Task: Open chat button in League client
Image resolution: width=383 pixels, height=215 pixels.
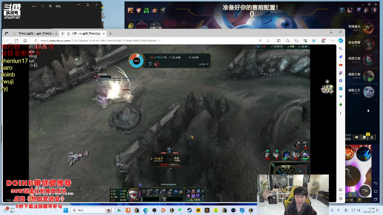Action: [357, 138]
